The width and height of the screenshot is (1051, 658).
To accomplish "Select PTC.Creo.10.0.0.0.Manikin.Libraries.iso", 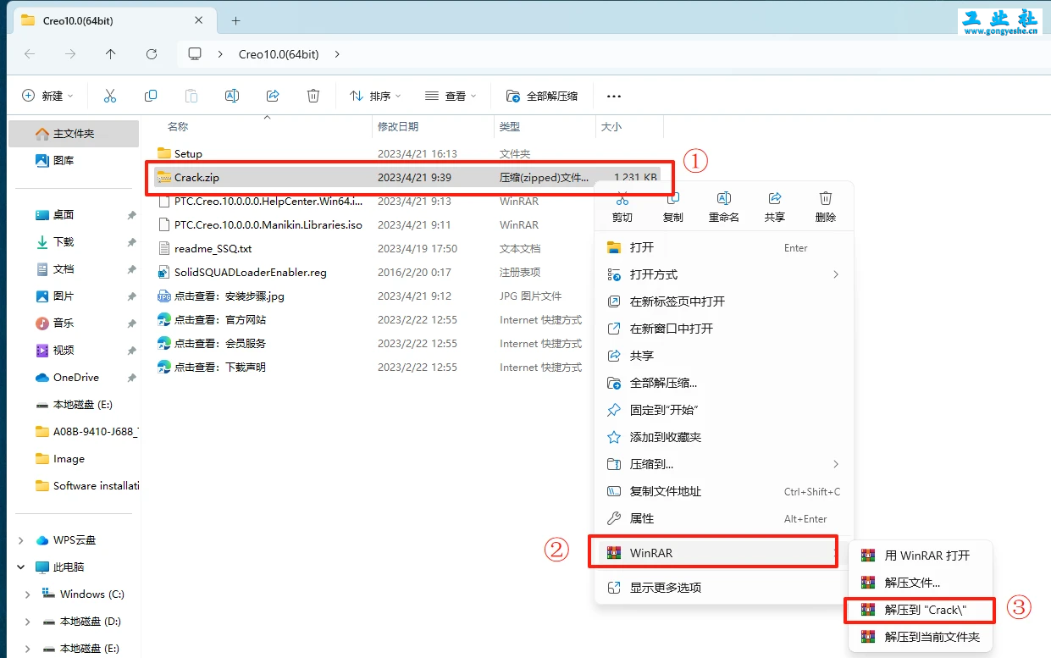I will point(260,225).
